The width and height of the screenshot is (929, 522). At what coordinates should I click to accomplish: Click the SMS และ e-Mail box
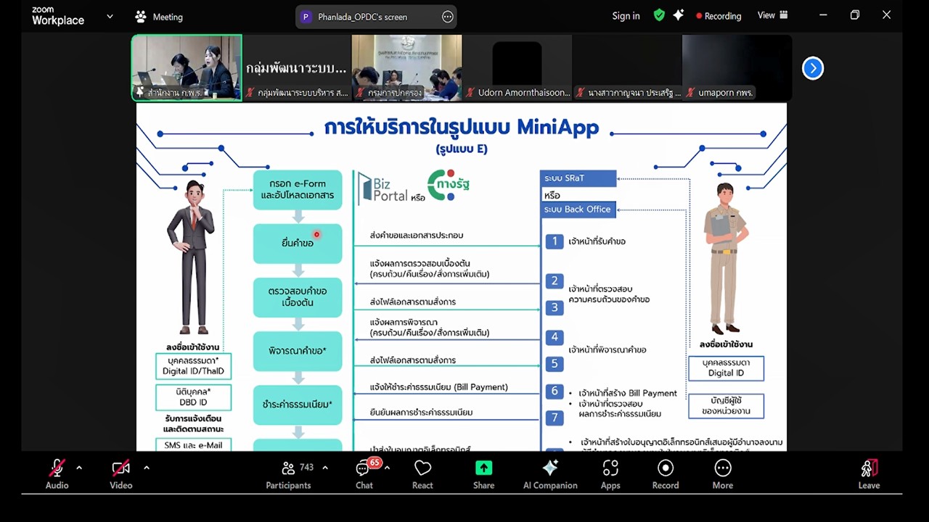pyautogui.click(x=193, y=444)
